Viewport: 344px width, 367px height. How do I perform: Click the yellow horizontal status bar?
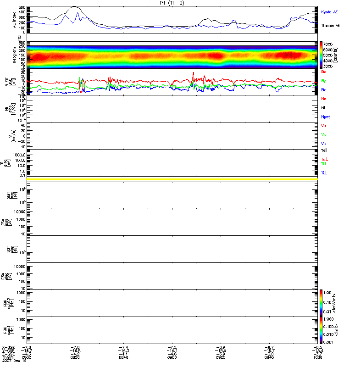(172, 179)
